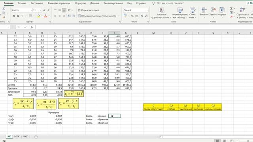253x142 pixels.
Task: Toggle italic formatting (К)
Action: tap(18, 16)
